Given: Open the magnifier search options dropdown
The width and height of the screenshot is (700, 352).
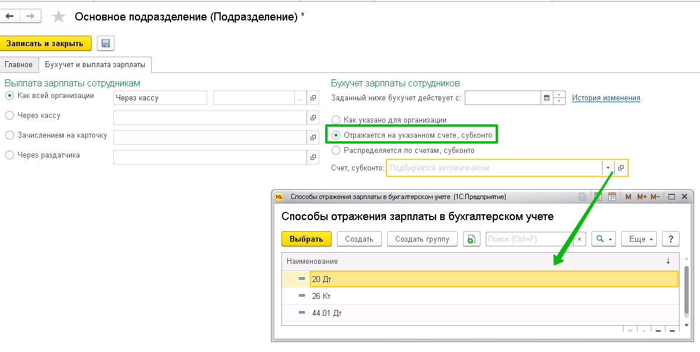Looking at the screenshot, I should [x=604, y=239].
